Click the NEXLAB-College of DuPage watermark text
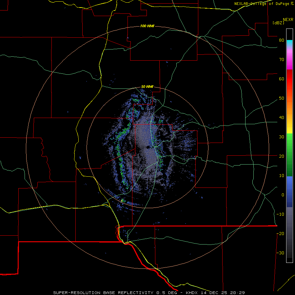 point(264,4)
